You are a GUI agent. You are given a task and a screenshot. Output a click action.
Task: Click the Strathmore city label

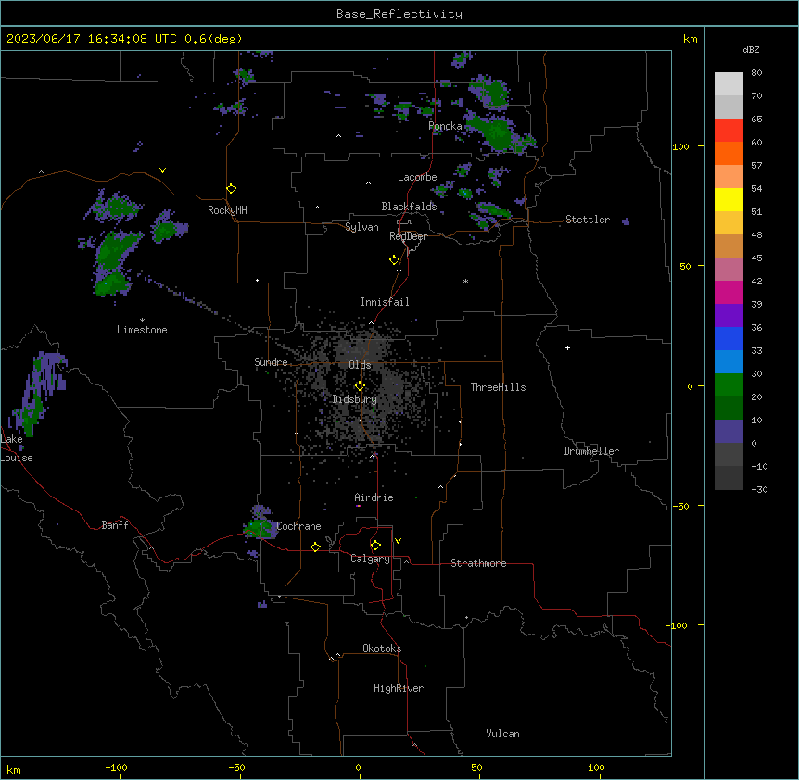(478, 563)
